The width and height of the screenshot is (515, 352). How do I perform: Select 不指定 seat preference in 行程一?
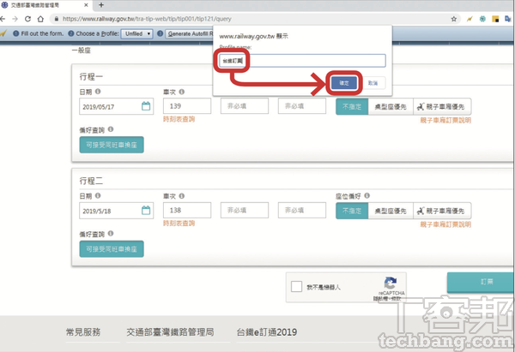coord(352,106)
